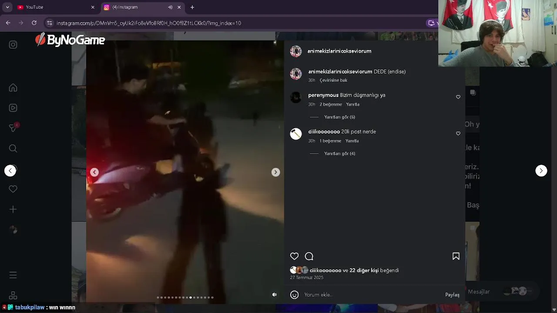
Task: Click 'Yorum ekle...' comment field
Action: (x=372, y=295)
